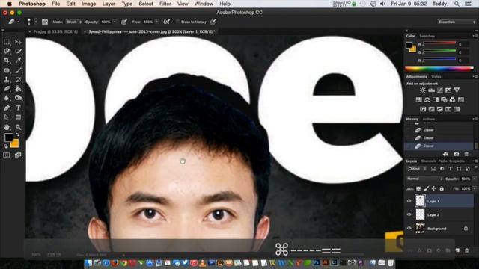479x269 pixels.
Task: Add a Color Balance adjustment
Action: [427, 99]
